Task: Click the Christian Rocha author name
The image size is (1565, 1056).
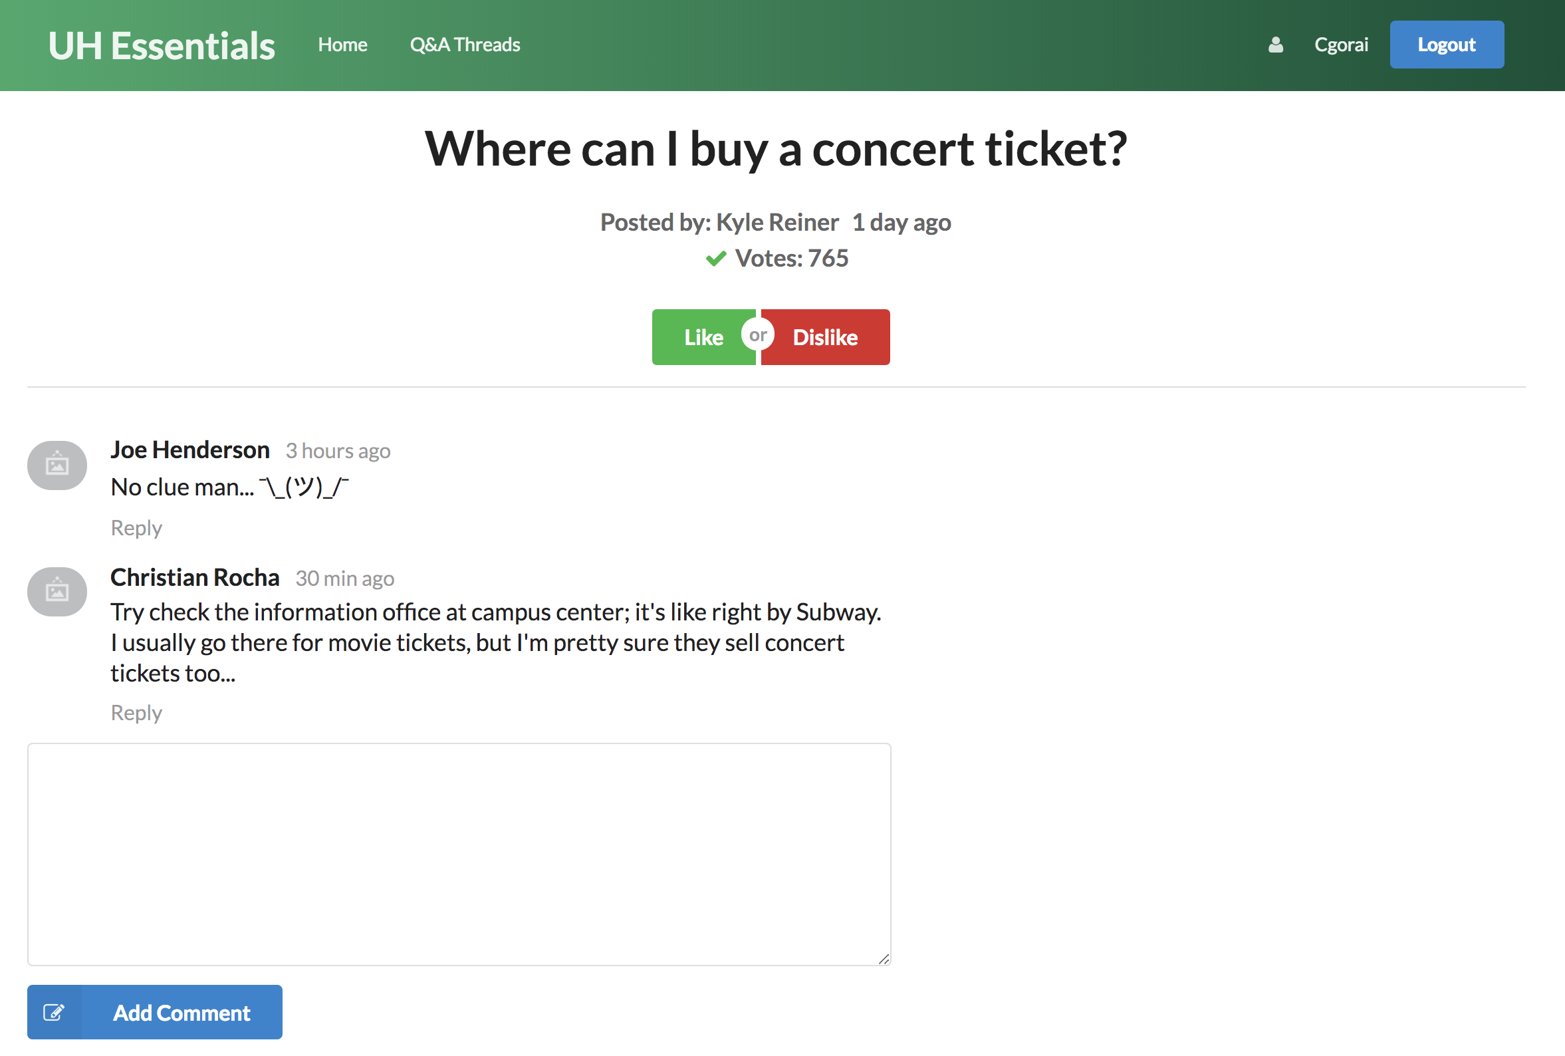Action: (195, 578)
